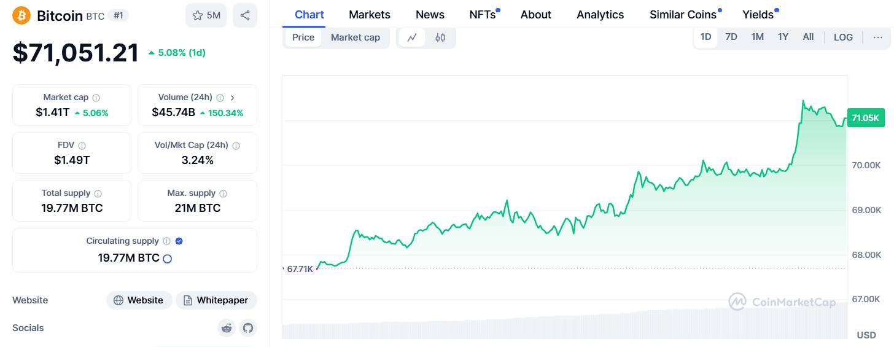Open the Whitepaper link
The image size is (894, 347).
pos(216,300)
